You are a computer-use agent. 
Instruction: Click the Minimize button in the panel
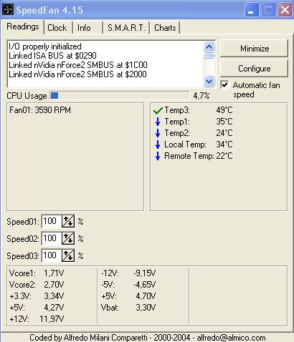tap(255, 49)
